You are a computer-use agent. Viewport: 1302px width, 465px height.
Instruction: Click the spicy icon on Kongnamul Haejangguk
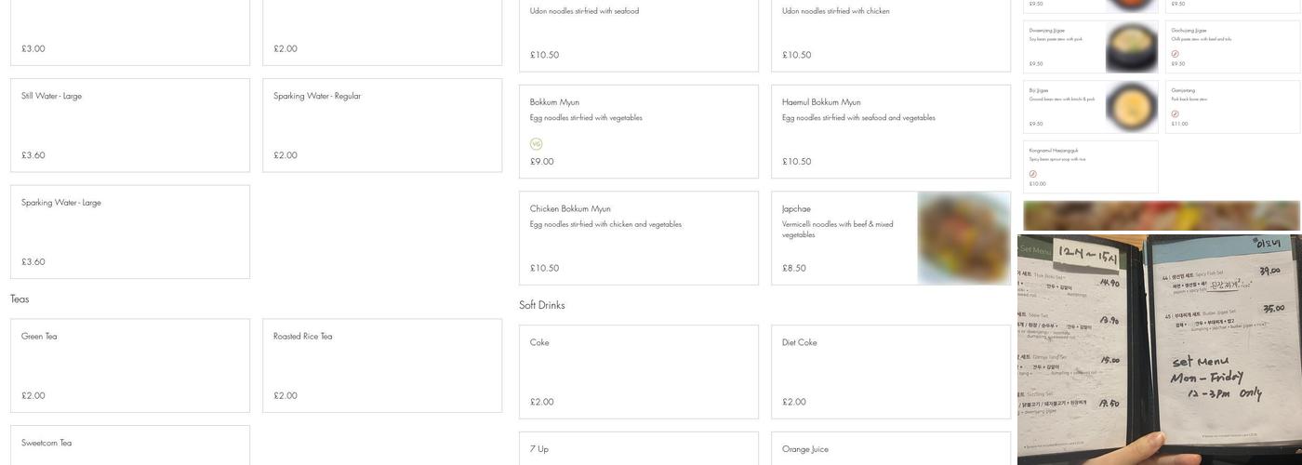(1032, 174)
